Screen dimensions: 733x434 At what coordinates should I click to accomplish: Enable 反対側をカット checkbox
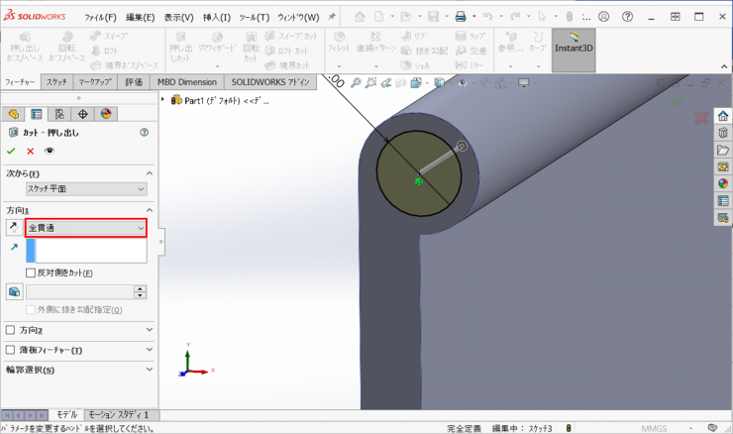(31, 272)
